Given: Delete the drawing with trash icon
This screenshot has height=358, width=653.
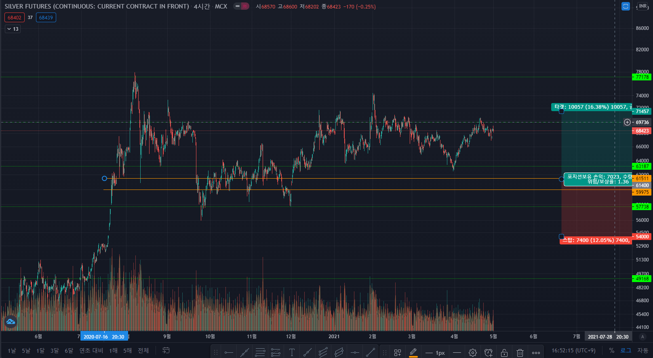Looking at the screenshot, I should (520, 353).
